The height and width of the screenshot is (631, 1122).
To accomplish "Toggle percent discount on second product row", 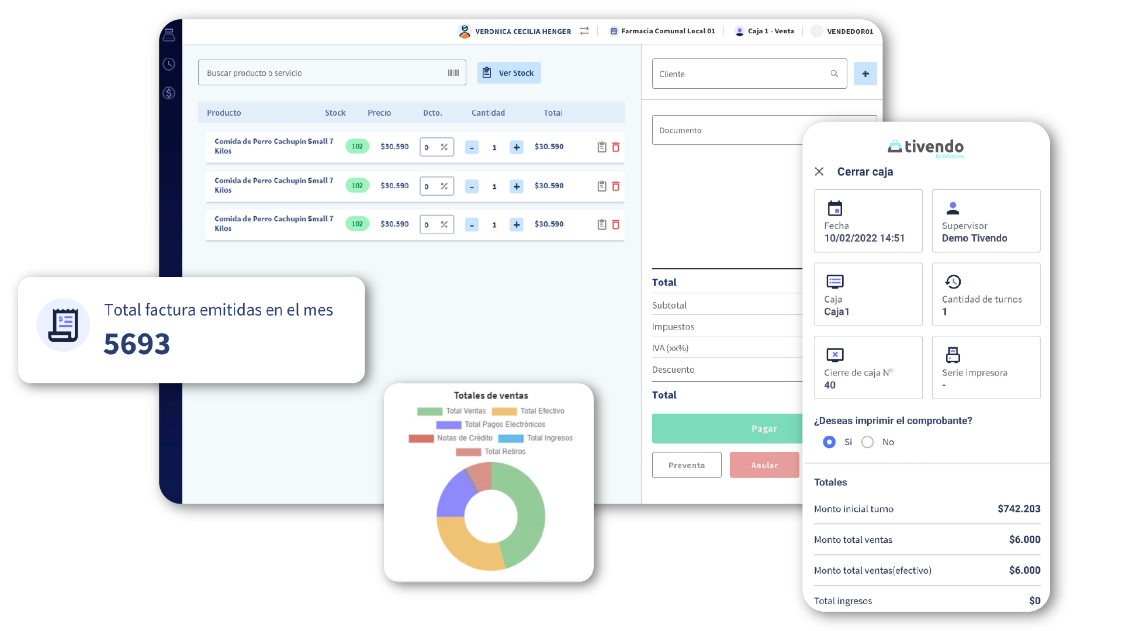I will coord(444,186).
